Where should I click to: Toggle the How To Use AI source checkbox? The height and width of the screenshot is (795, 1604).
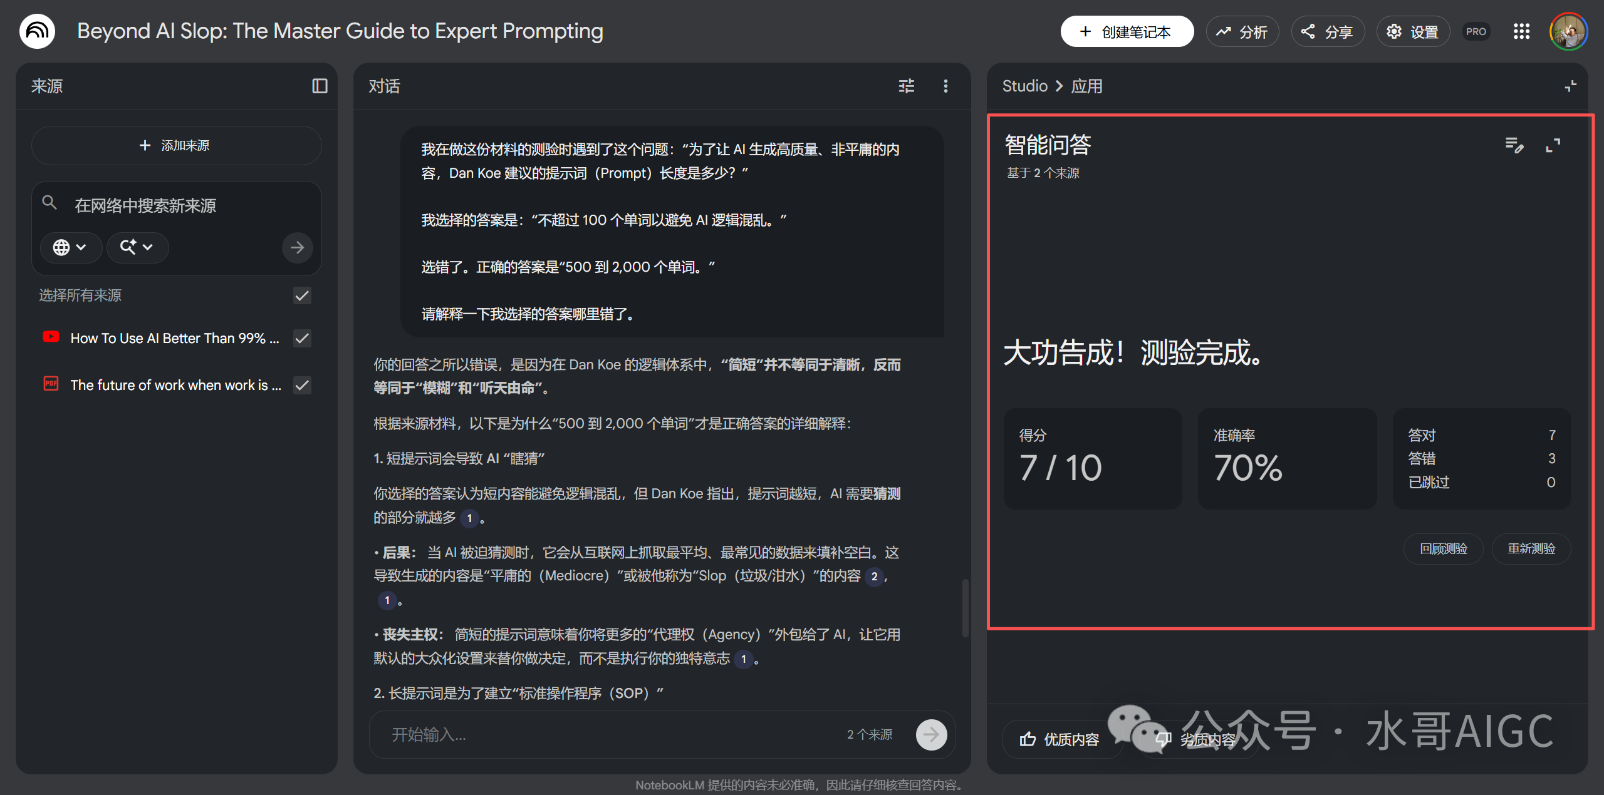tap(302, 338)
